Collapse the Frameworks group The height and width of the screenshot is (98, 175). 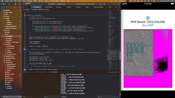pyautogui.click(x=3, y=62)
